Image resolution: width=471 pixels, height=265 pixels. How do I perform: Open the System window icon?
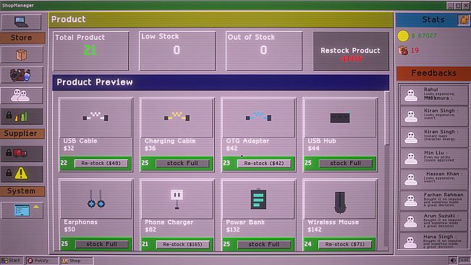[22, 210]
